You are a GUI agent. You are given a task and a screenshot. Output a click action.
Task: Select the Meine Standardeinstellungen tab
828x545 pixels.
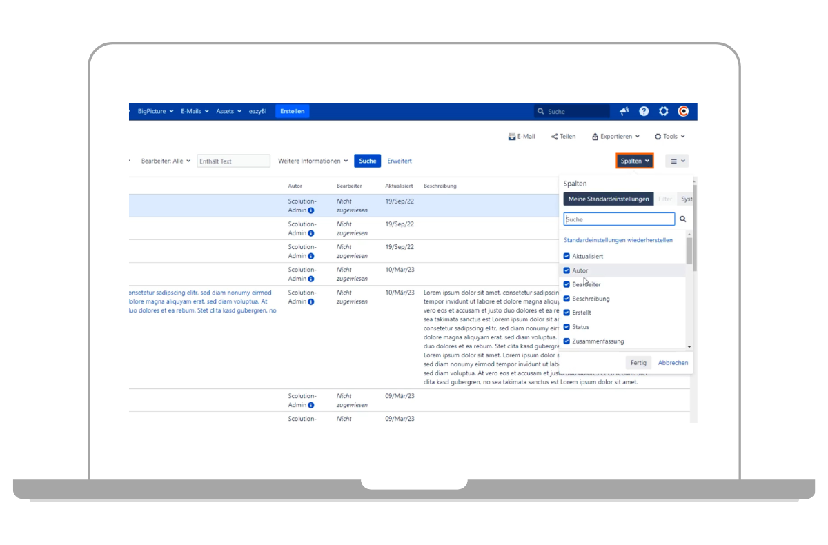(608, 199)
